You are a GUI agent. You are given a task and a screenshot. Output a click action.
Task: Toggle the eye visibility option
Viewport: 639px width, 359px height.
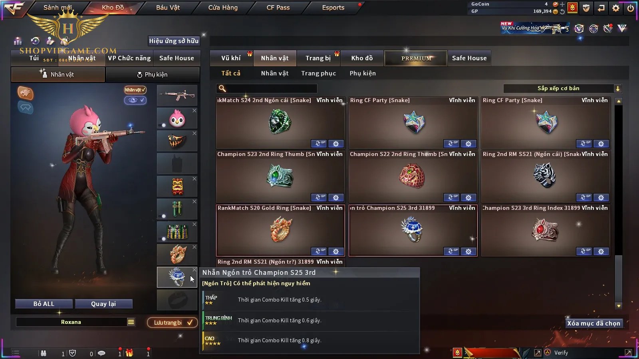click(x=135, y=100)
